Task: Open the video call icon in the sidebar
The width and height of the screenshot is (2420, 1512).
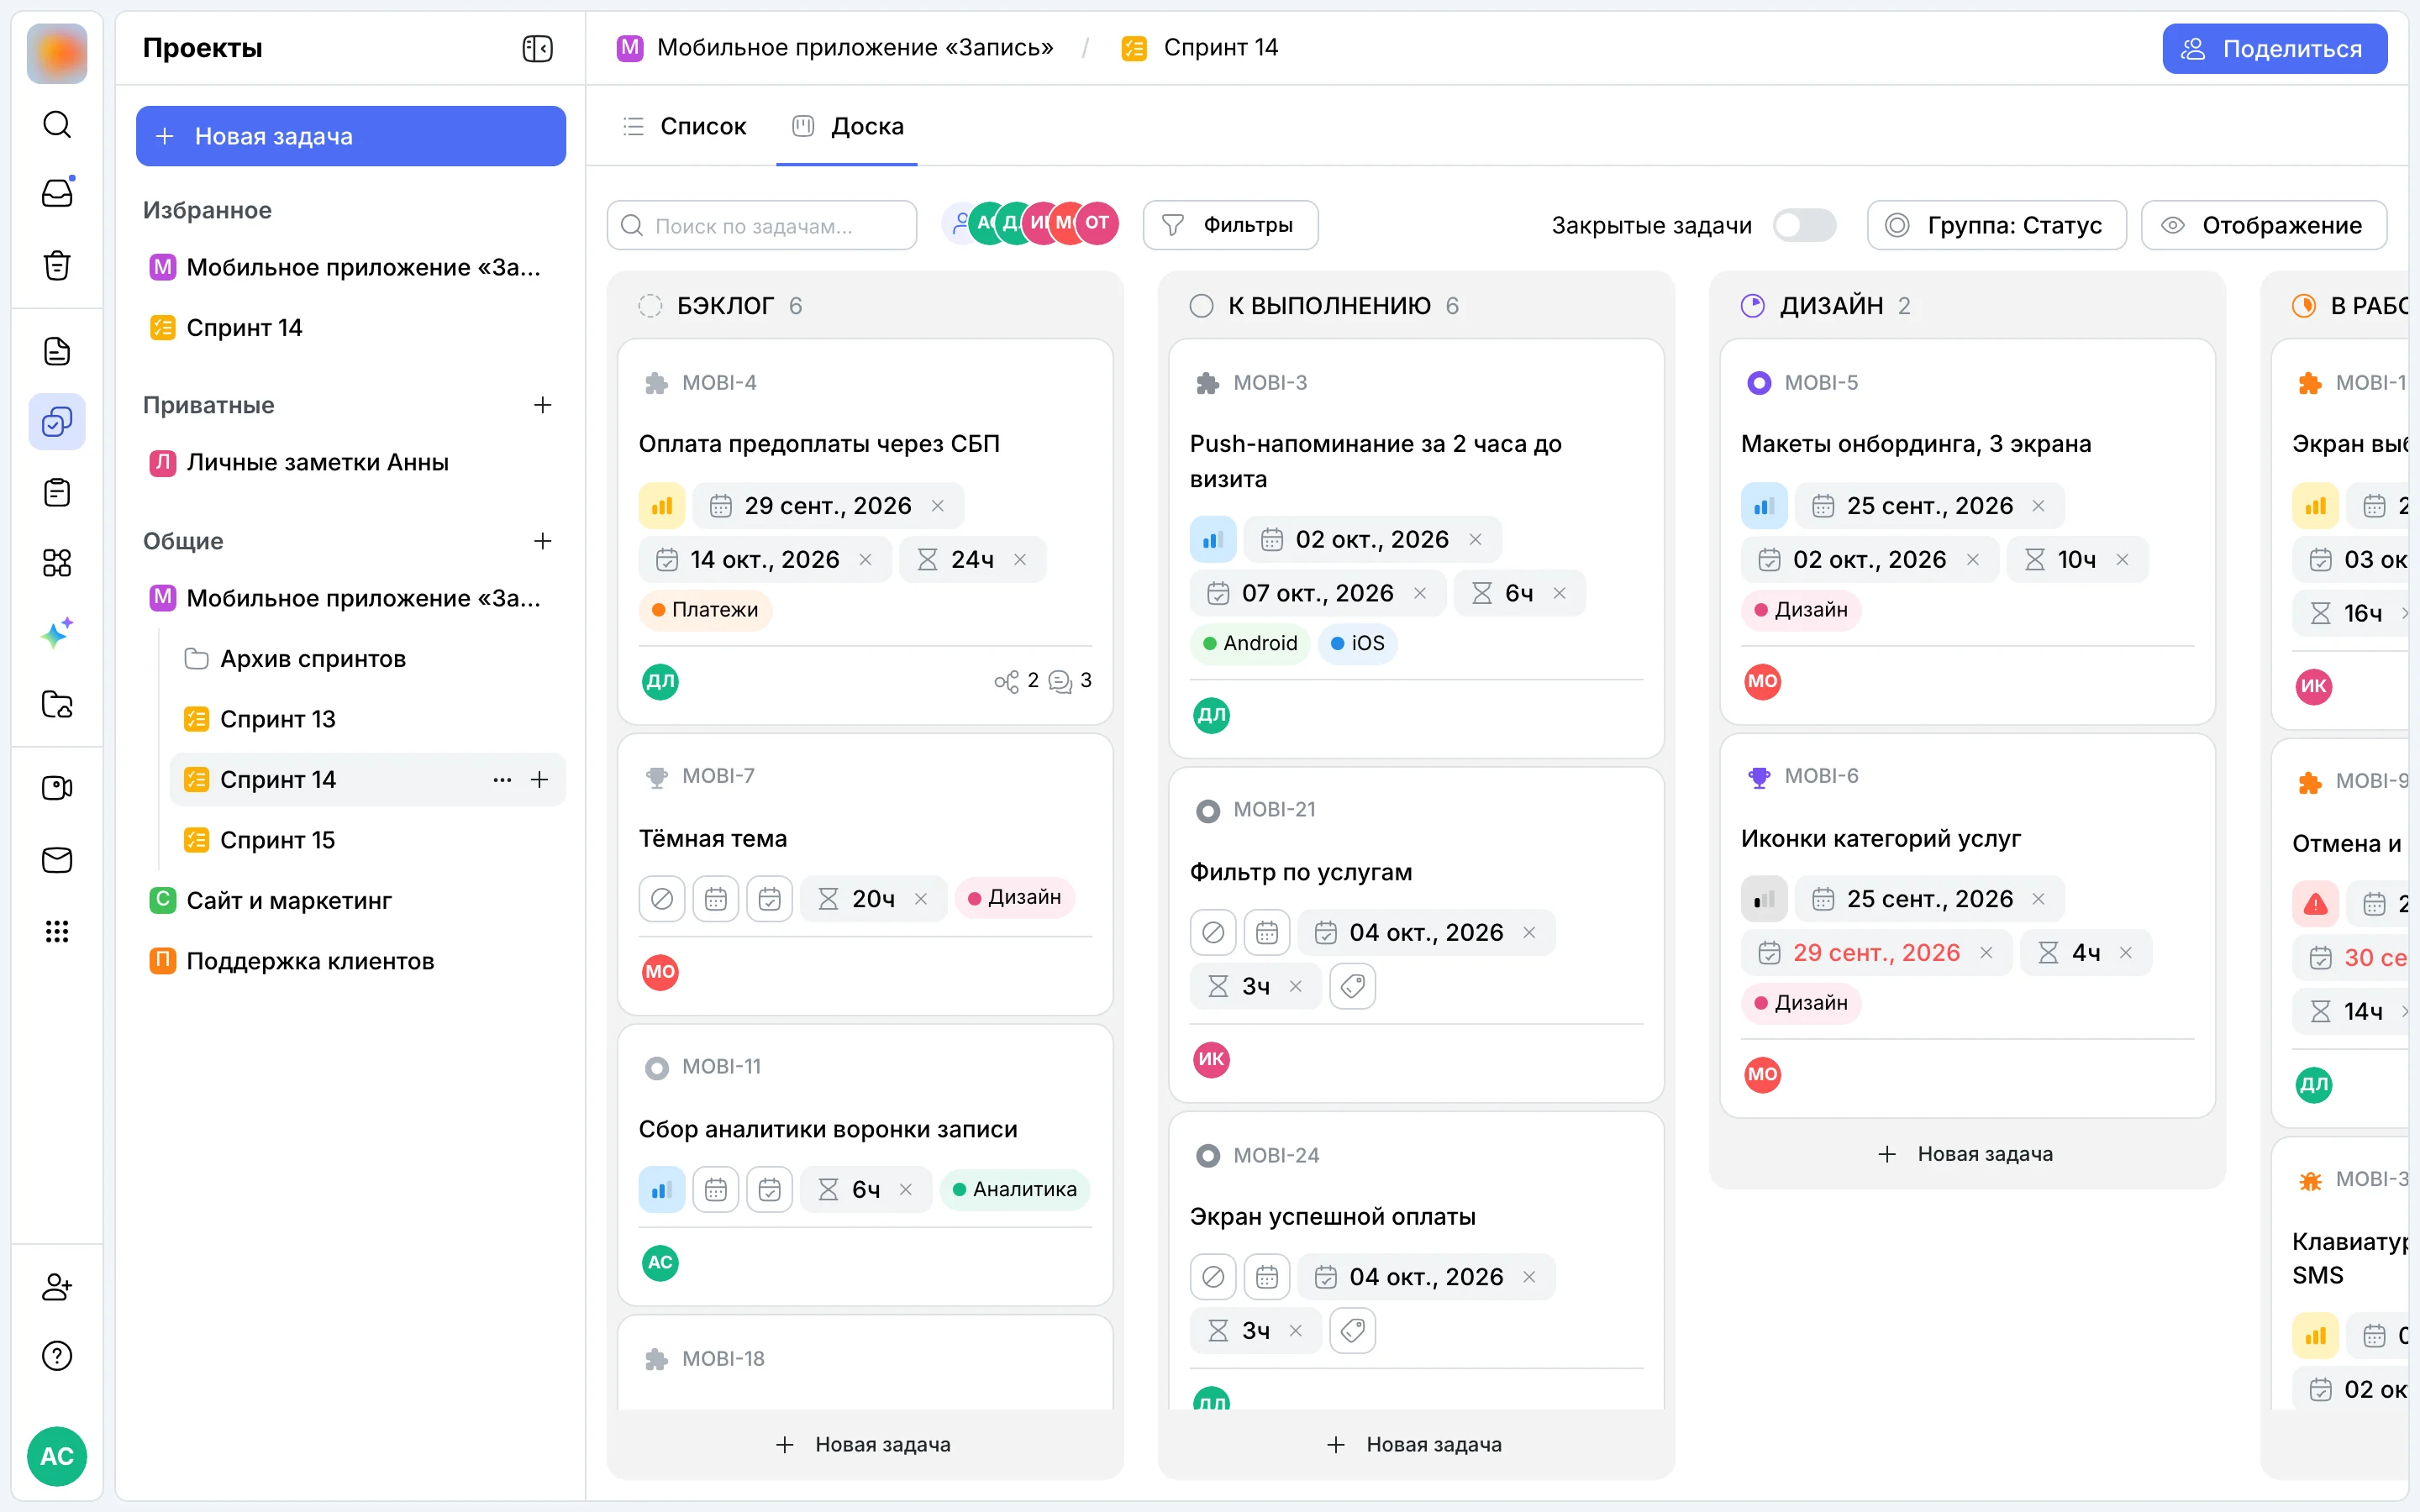Action: click(x=57, y=788)
